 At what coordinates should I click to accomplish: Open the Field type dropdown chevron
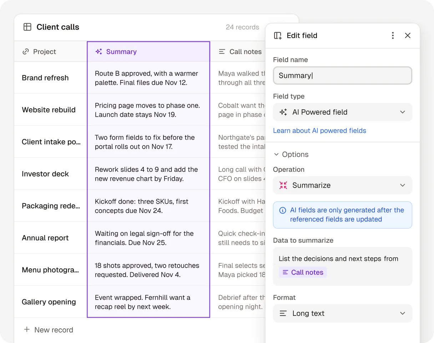click(403, 112)
